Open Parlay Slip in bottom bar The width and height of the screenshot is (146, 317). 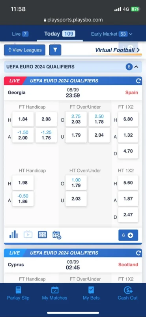[18, 293]
